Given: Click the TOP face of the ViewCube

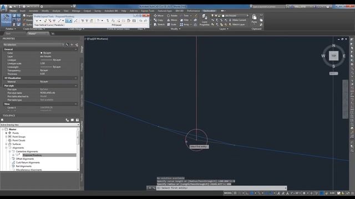Looking at the screenshot, I should pos(333,56).
